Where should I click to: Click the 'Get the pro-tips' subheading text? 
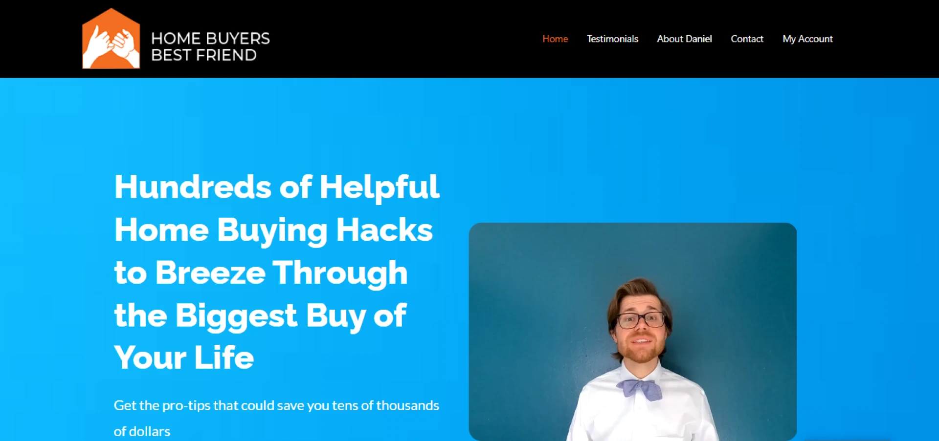click(x=276, y=405)
